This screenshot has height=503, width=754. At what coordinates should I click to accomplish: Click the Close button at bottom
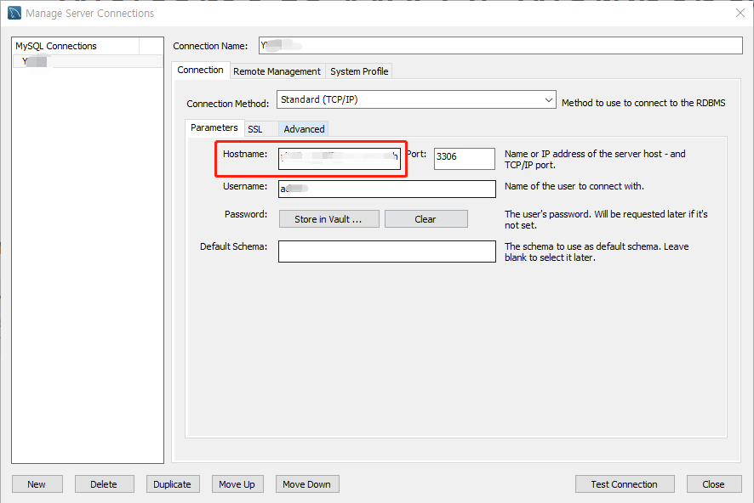click(714, 483)
